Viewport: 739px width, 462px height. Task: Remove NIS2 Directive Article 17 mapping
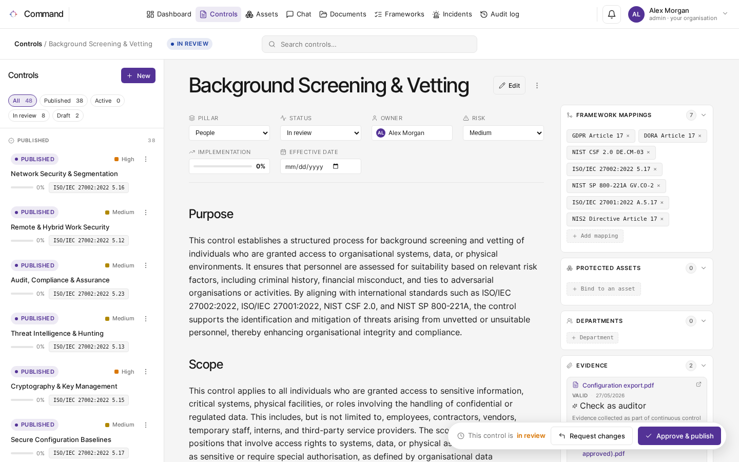coord(662,219)
